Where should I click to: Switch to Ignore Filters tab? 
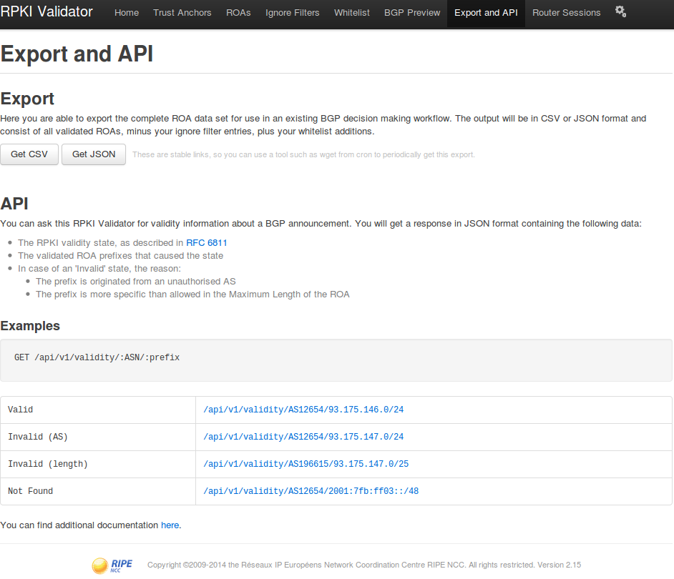pyautogui.click(x=293, y=13)
